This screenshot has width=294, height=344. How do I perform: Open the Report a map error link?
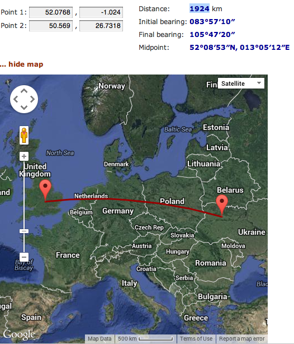242,339
